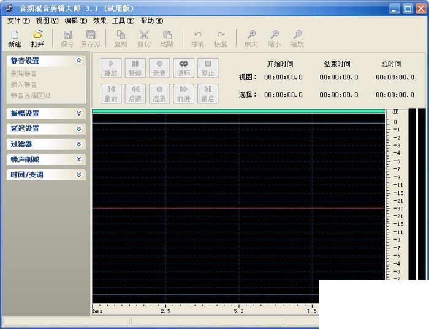The height and width of the screenshot is (329, 429).
Task: Open the 工具(T) menu
Action: pyautogui.click(x=123, y=21)
